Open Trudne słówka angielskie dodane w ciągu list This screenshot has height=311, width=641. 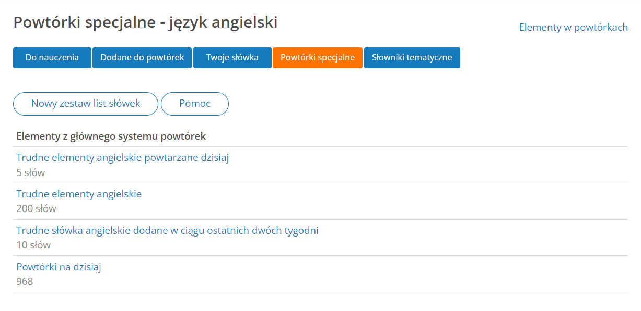click(x=167, y=231)
